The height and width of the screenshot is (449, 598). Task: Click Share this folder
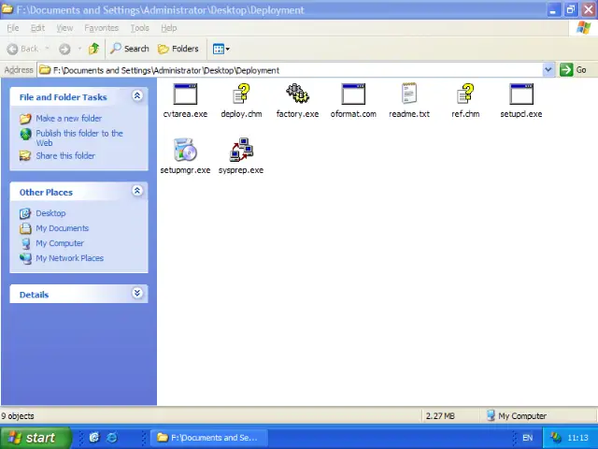click(65, 156)
